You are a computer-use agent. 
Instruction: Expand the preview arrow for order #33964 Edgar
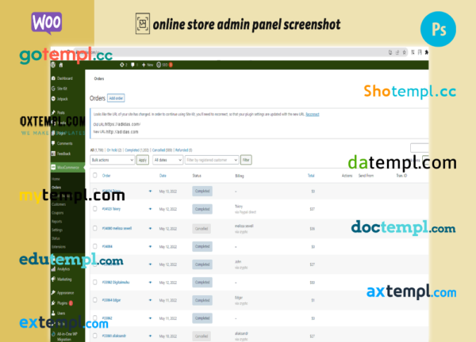click(150, 300)
